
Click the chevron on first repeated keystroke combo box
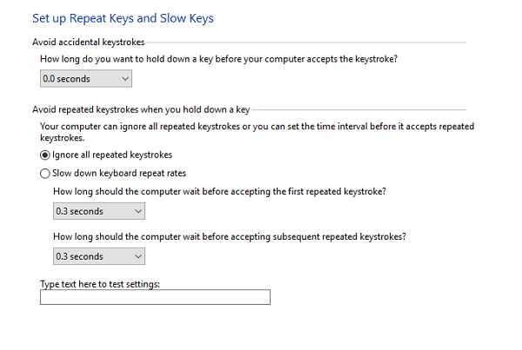click(x=137, y=211)
